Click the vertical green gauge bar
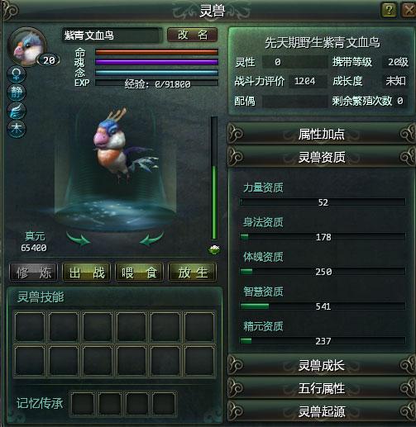The width and height of the screenshot is (416, 427). [x=214, y=178]
